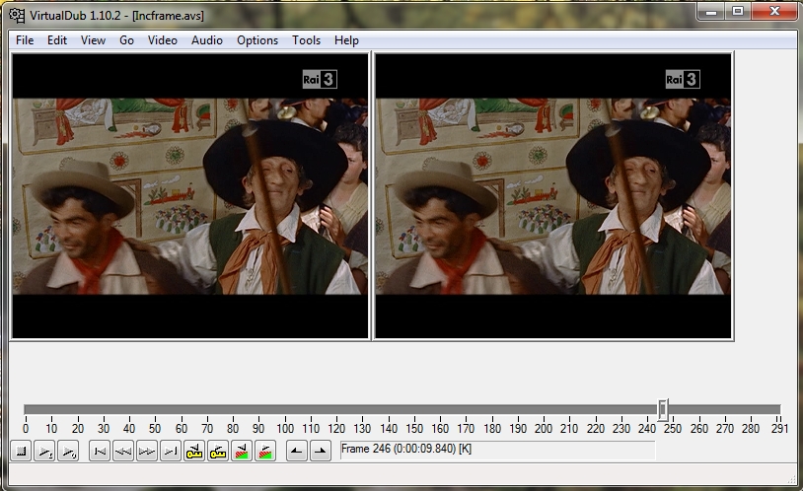Screen dimensions: 803x491
Task: Click the Frame 246 position field
Action: (497, 449)
